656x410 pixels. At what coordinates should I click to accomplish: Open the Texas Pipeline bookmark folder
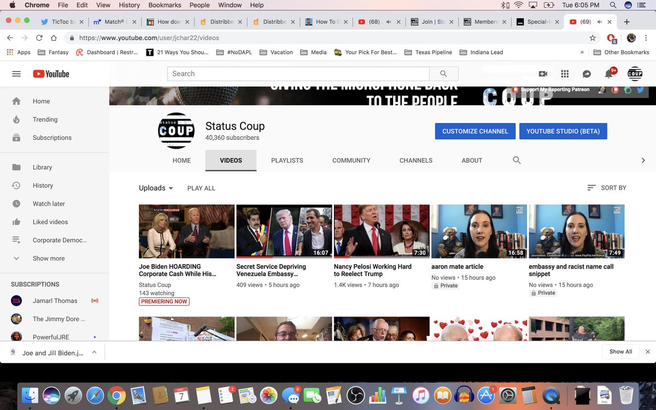(428, 52)
